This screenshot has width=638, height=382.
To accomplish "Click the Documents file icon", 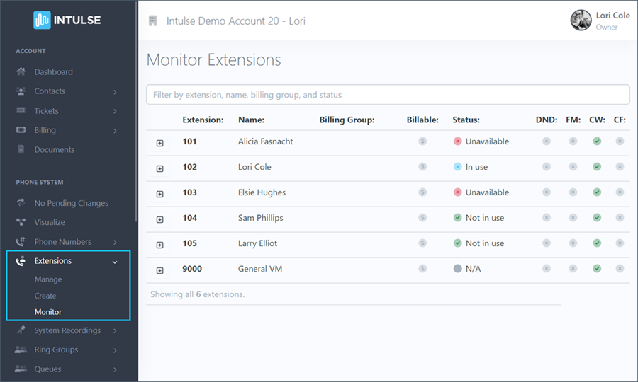I will [21, 149].
